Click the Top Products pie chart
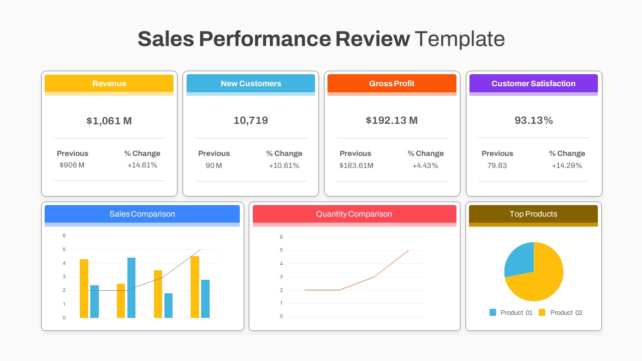The image size is (642, 361). click(x=533, y=272)
